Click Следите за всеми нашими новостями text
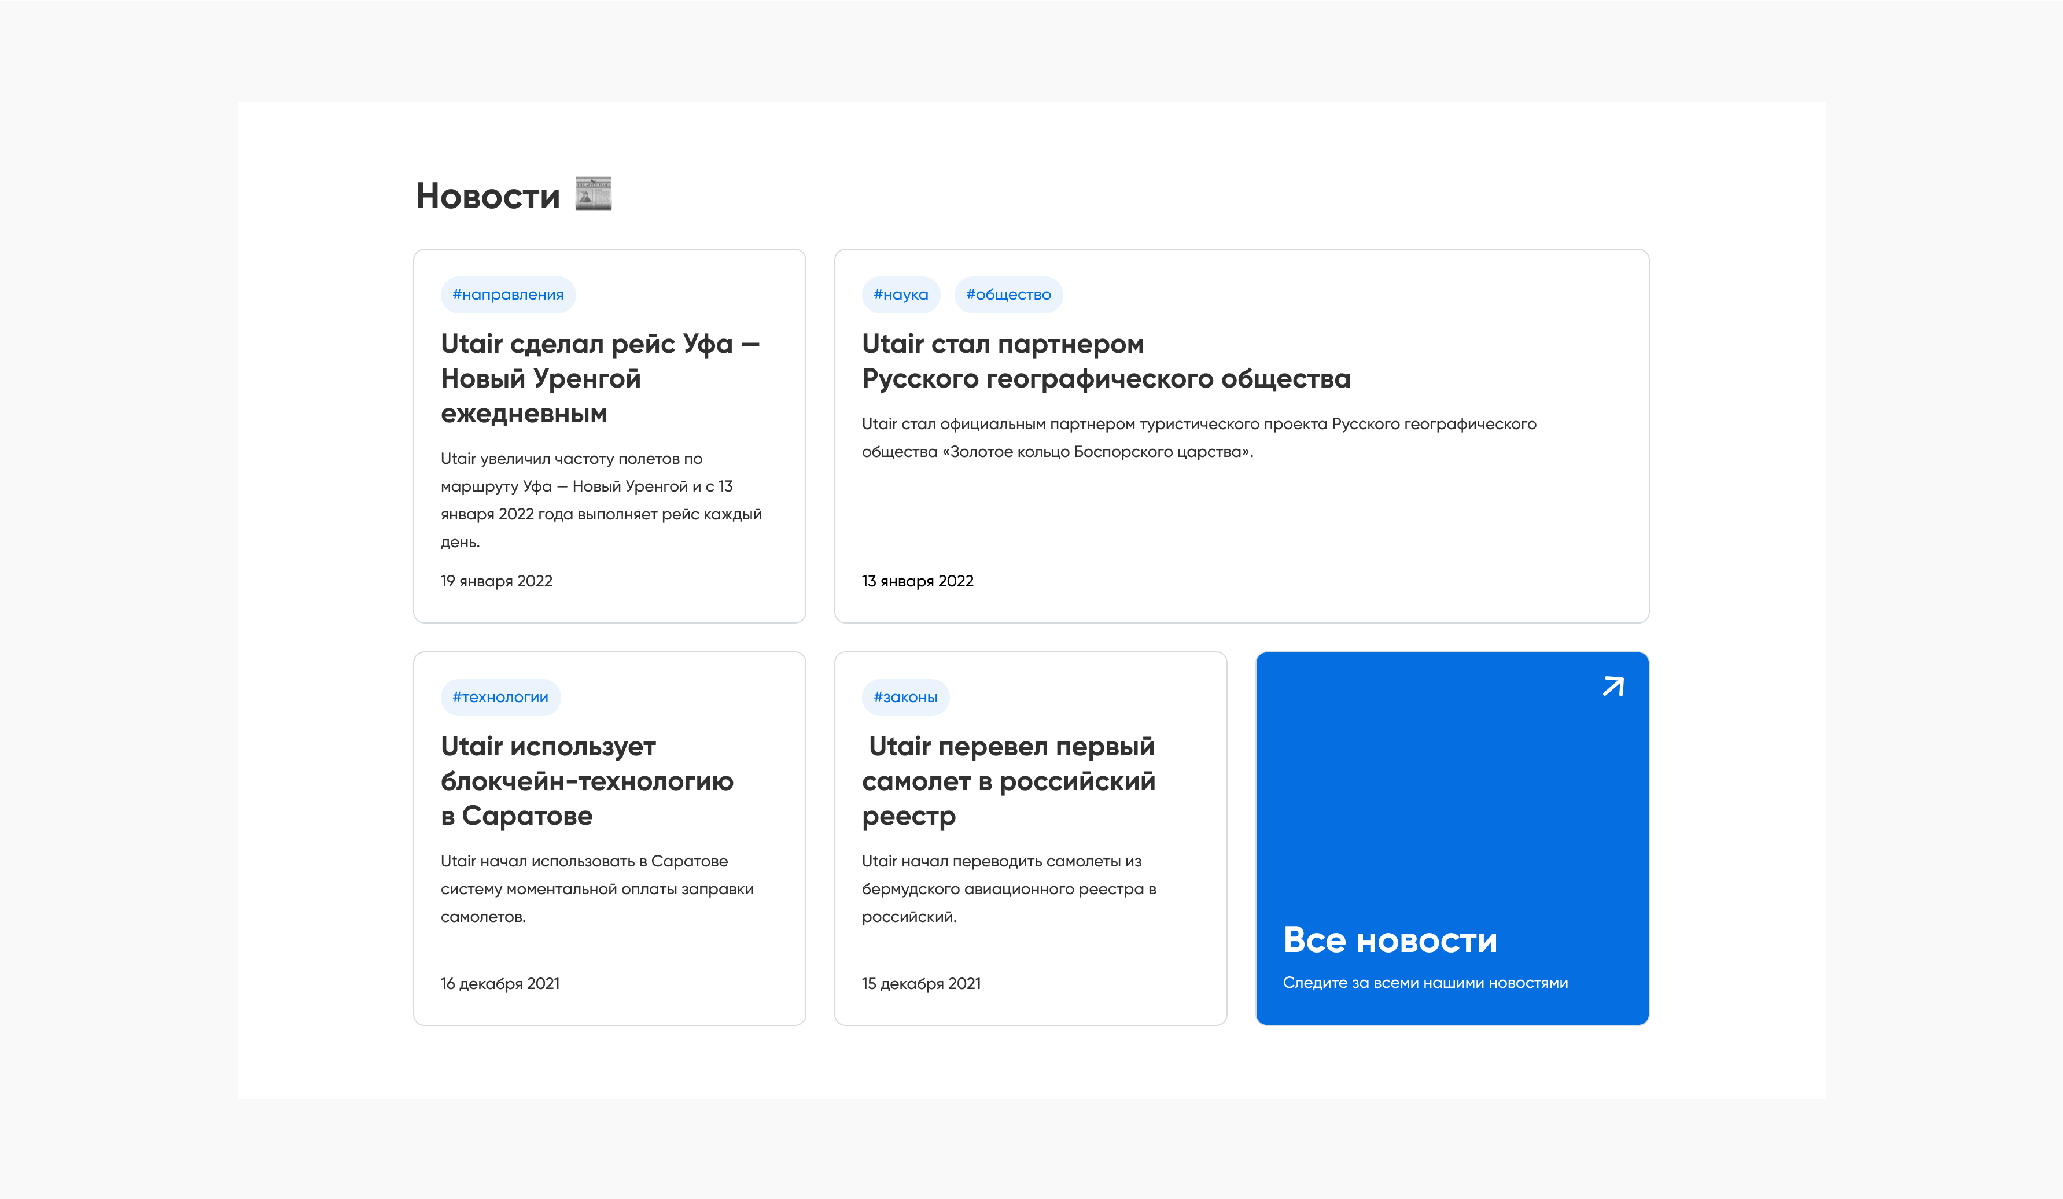Image resolution: width=2063 pixels, height=1199 pixels. point(1424,983)
